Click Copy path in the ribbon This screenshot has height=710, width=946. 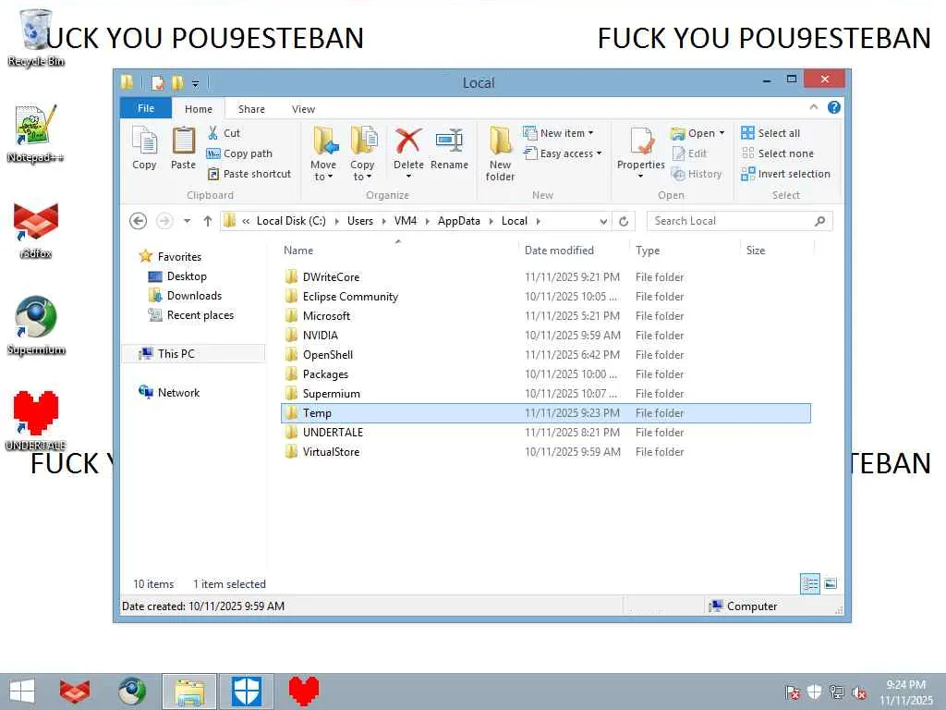pos(239,153)
